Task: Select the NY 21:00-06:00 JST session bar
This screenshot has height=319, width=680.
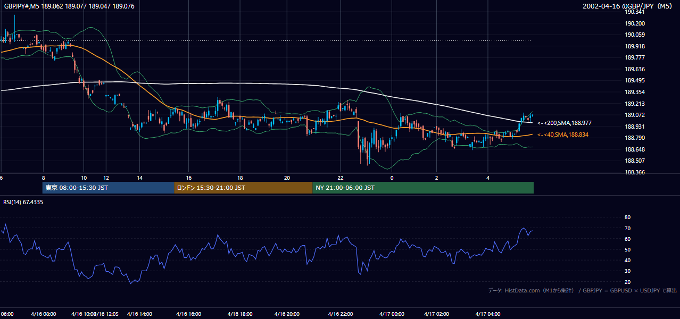Action: click(x=423, y=188)
